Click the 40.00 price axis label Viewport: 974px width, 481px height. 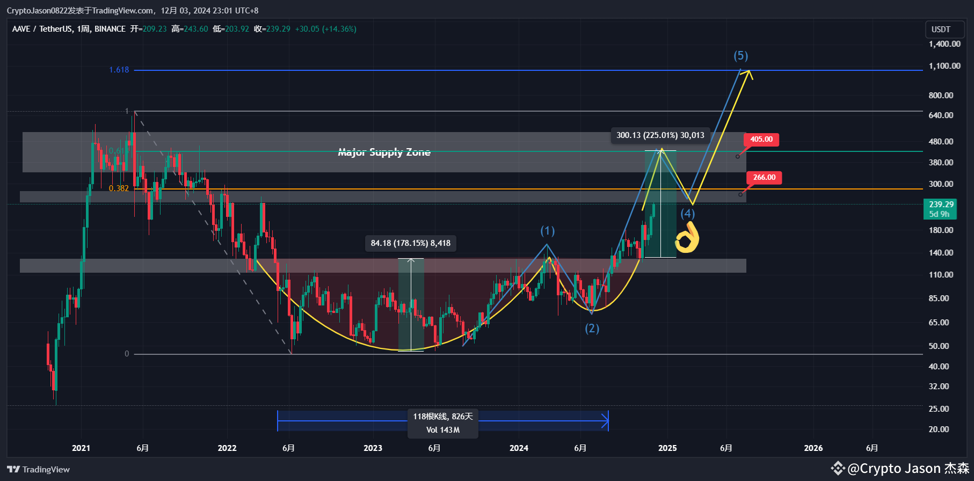tap(939, 367)
